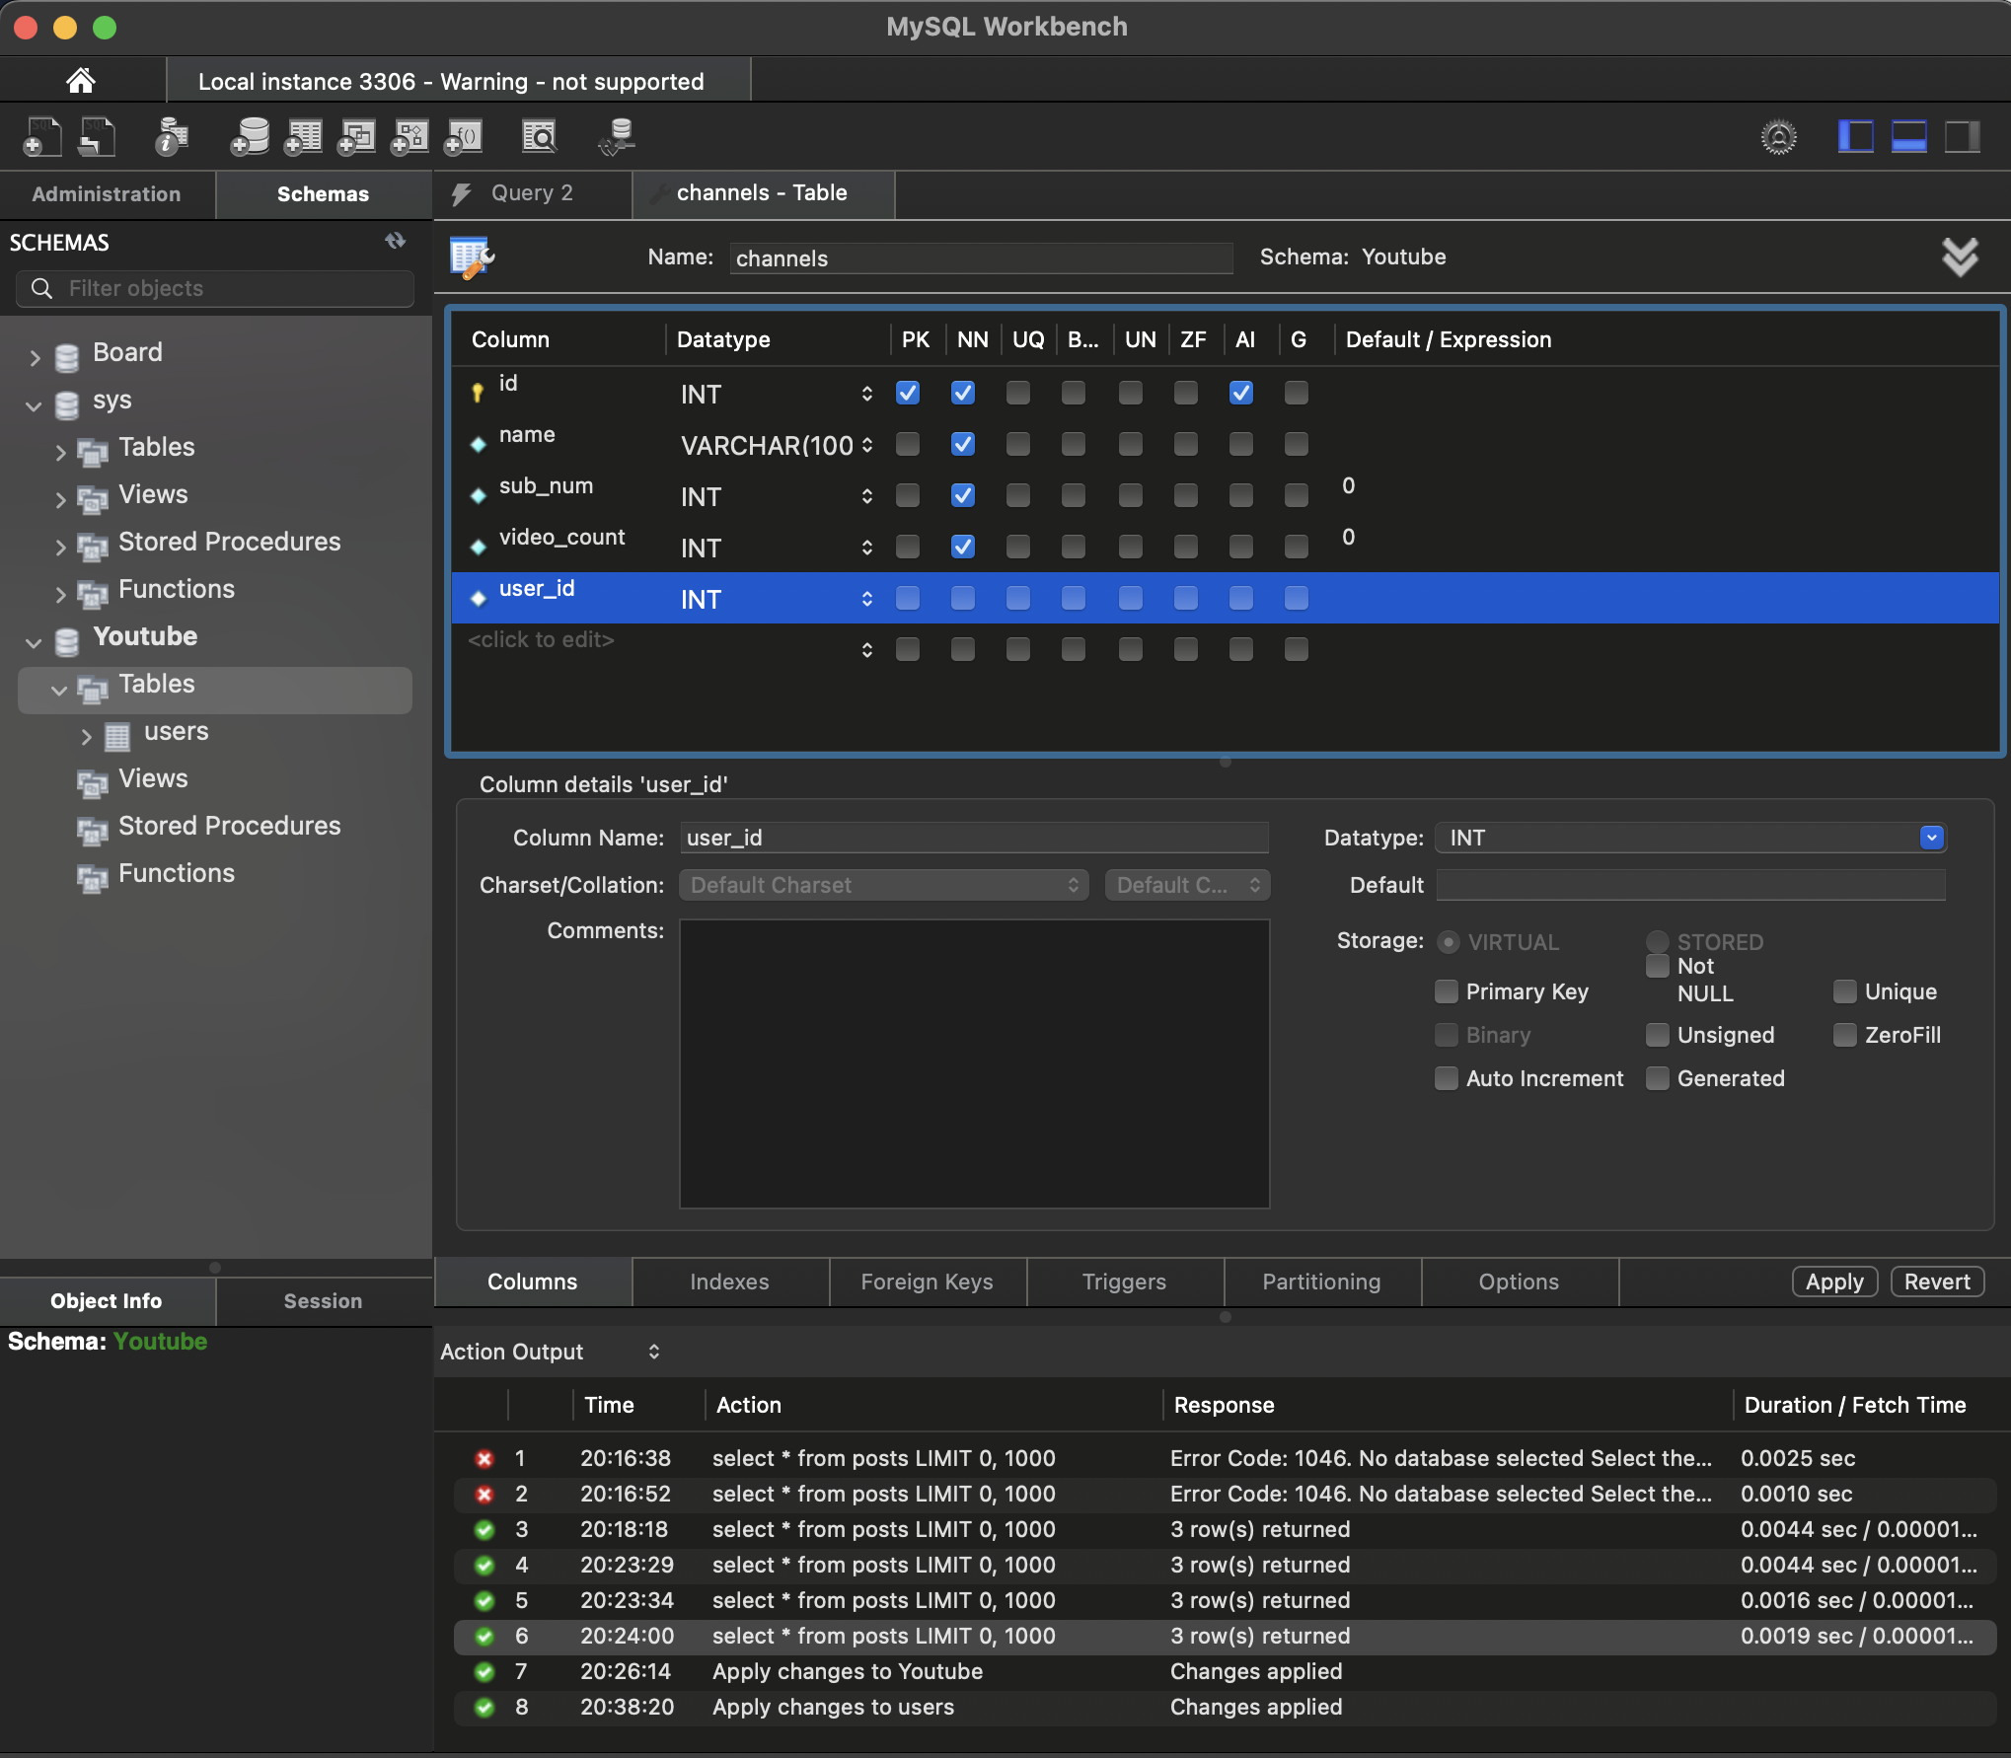Screen dimensions: 2011x1758
Task: Uncheck Auto Increment on id row
Action: 1240,393
